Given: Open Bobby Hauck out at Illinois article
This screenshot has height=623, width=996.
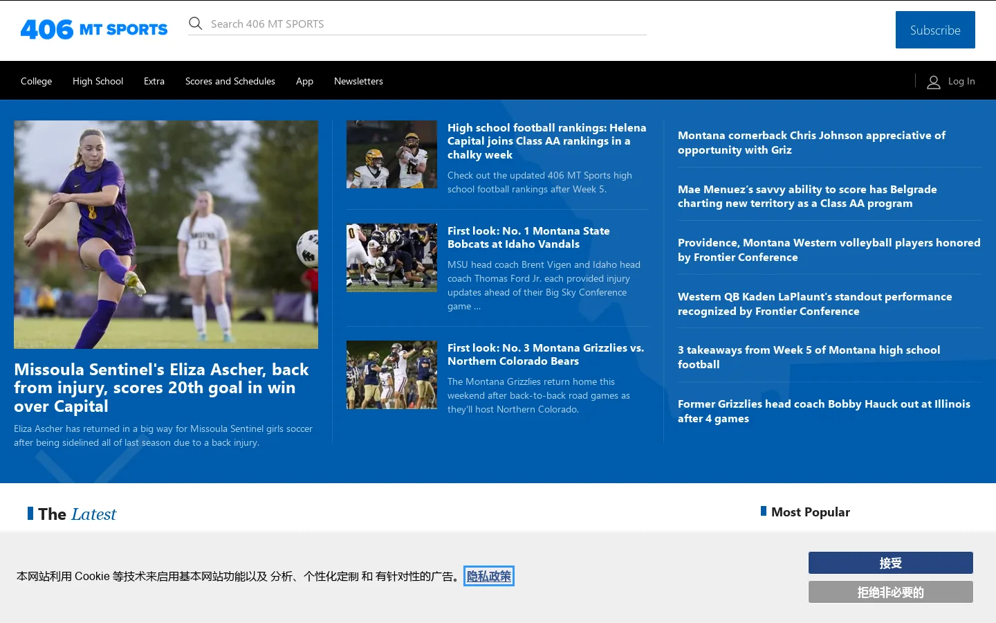Looking at the screenshot, I should click(x=824, y=411).
